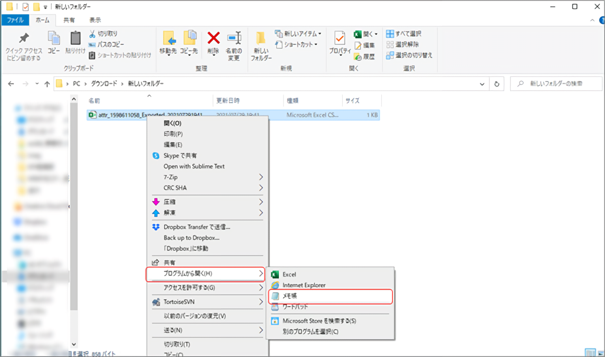The image size is (605, 357).
Task: Switch to the View tab
Action: (x=95, y=20)
